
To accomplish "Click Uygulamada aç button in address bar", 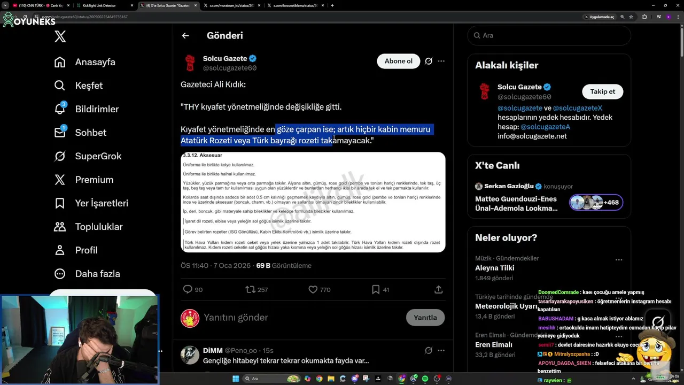I will click(600, 17).
